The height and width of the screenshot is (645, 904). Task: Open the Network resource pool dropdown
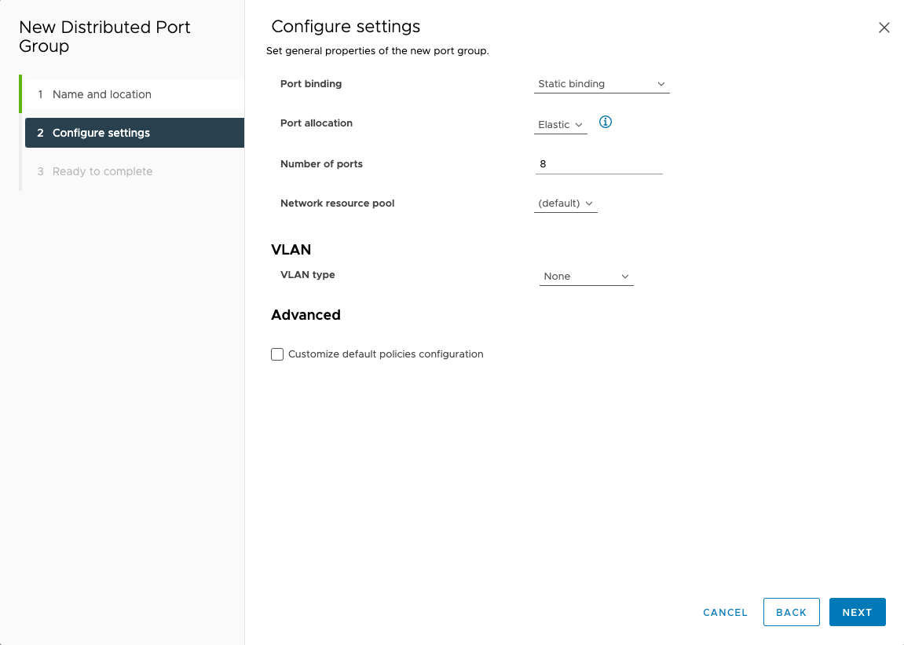pyautogui.click(x=565, y=203)
